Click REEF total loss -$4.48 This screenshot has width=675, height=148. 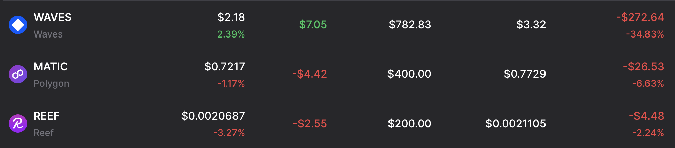(646, 116)
